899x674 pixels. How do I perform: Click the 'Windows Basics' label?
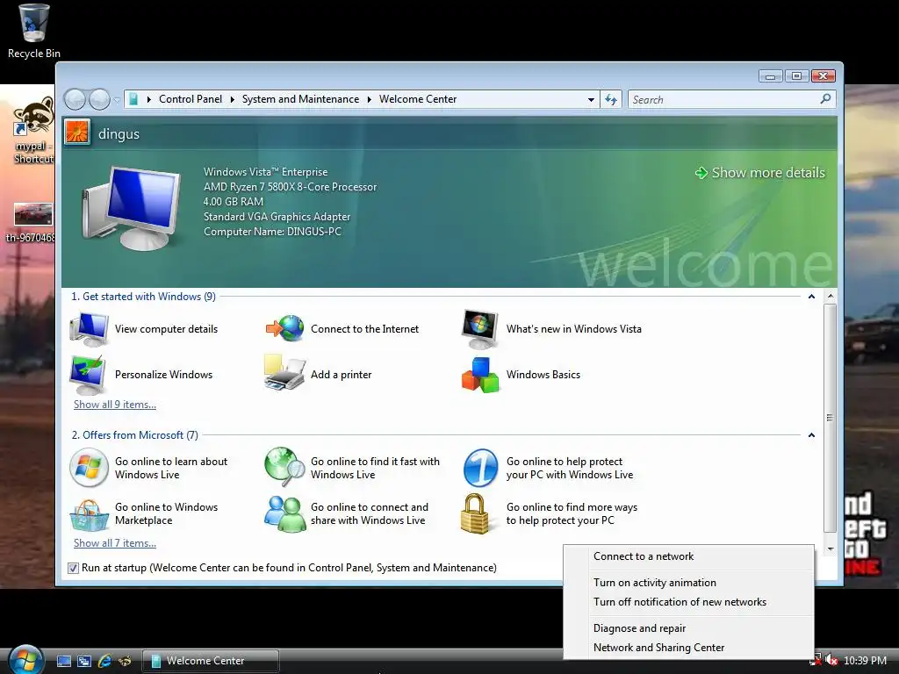[x=543, y=375]
